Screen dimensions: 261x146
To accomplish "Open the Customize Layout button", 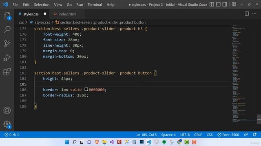I will click(x=234, y=4).
